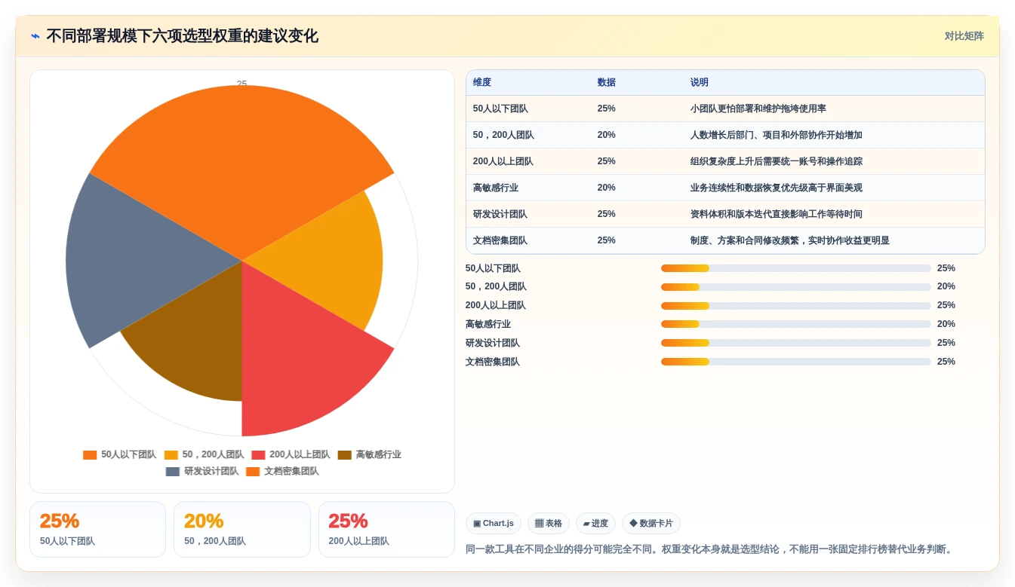
Task: Select the 高敏感行业 table row cell
Action: pos(496,188)
